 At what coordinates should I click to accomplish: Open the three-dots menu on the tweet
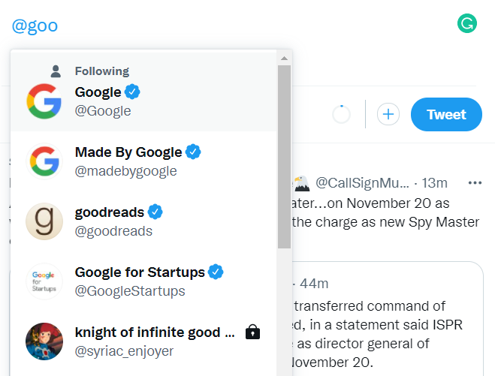(475, 182)
